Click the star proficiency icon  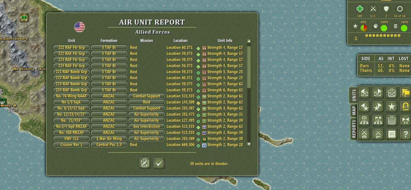coord(355,27)
